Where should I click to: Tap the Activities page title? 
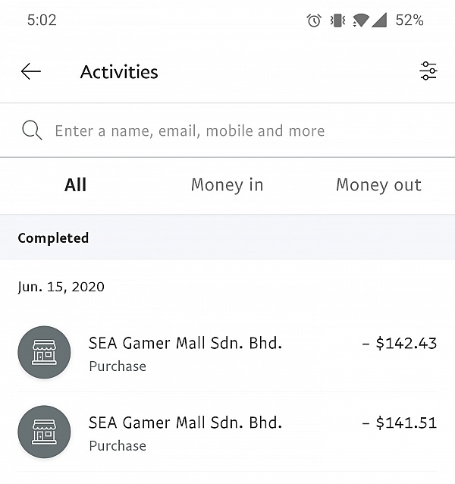click(x=119, y=72)
